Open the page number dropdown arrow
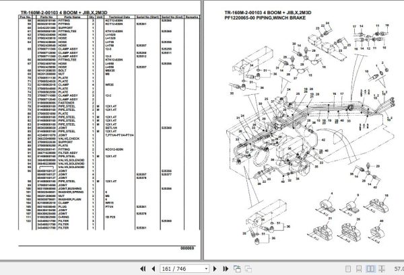The image size is (404, 275). [206, 269]
